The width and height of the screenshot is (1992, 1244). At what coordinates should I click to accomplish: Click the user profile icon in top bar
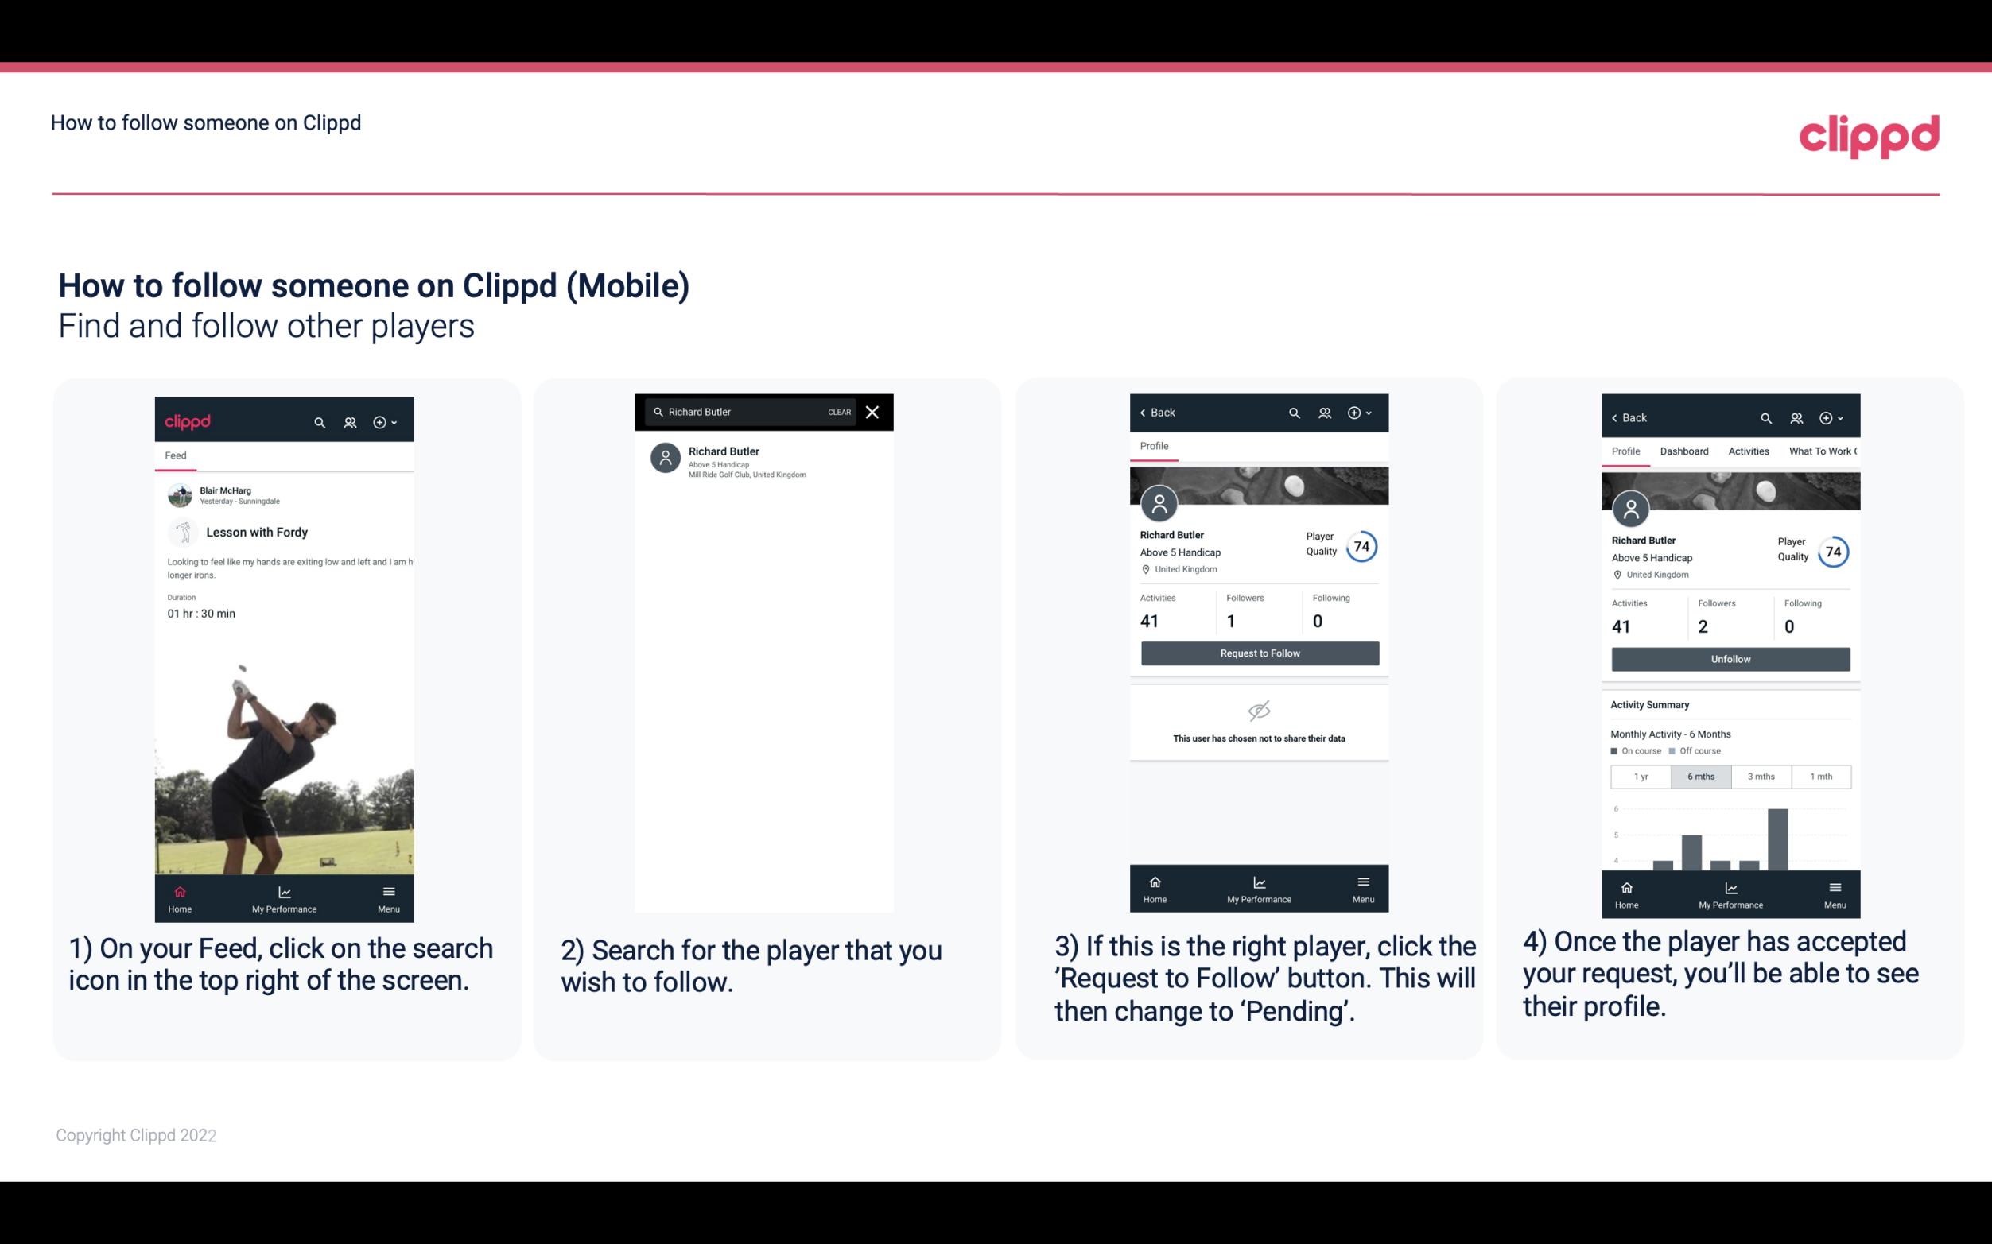[350, 421]
